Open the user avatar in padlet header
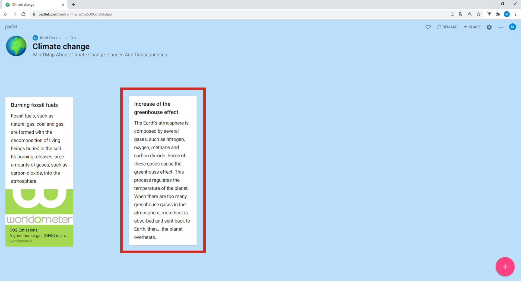Image resolution: width=521 pixels, height=281 pixels. click(x=512, y=27)
